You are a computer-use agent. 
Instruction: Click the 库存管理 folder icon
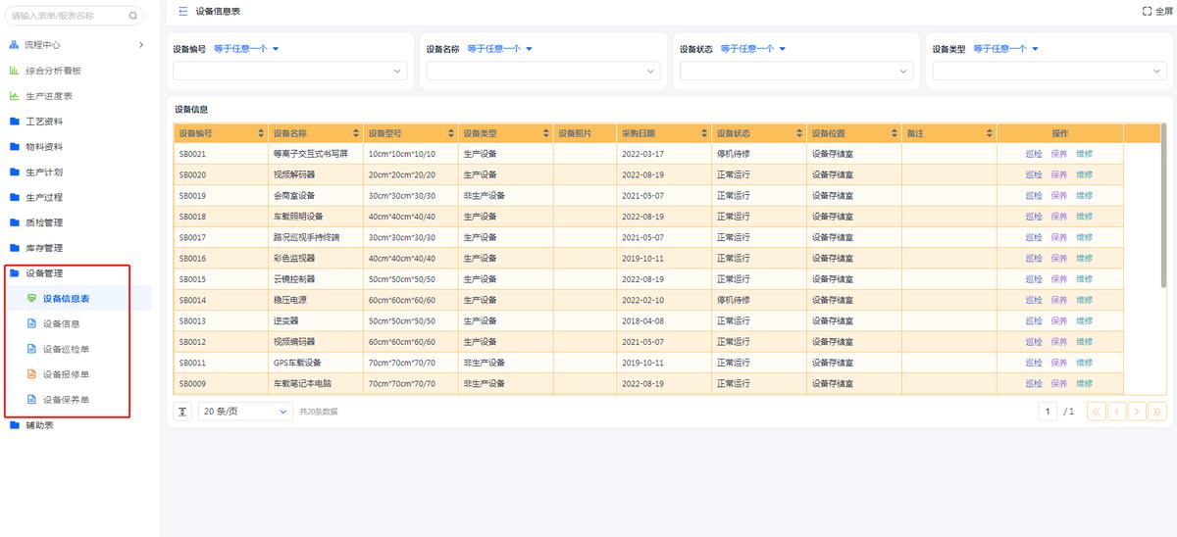(15, 248)
